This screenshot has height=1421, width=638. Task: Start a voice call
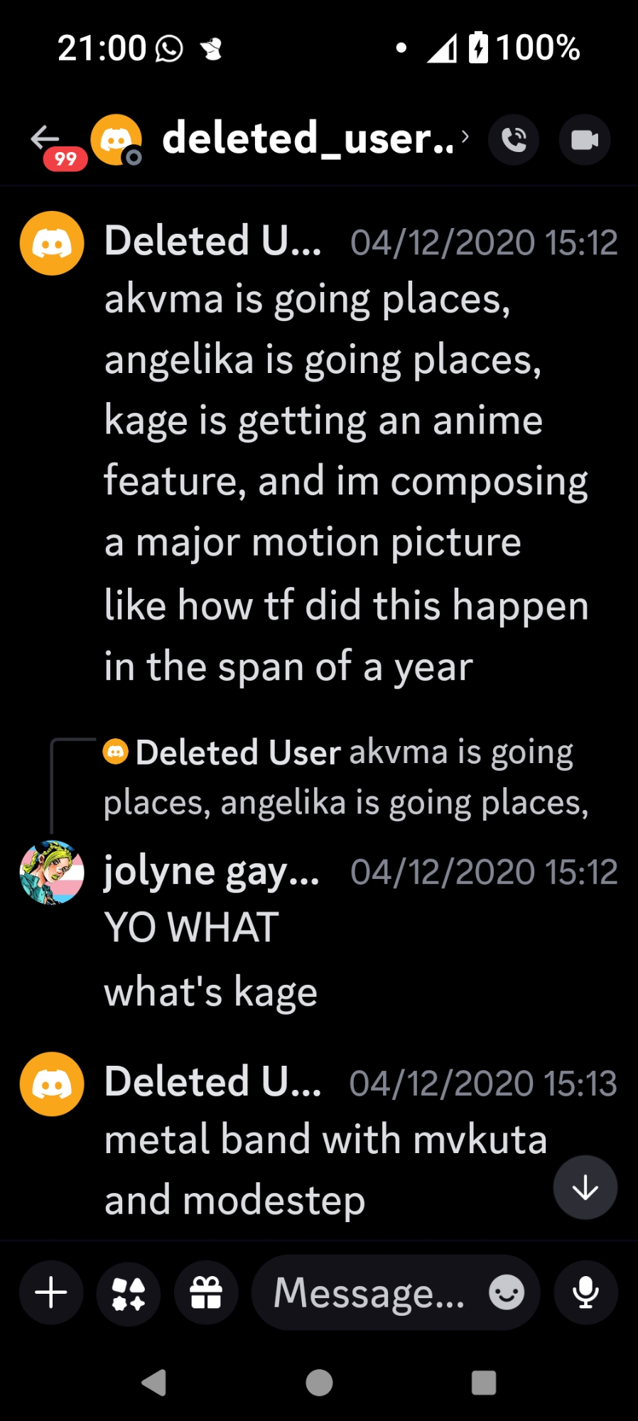[x=514, y=140]
